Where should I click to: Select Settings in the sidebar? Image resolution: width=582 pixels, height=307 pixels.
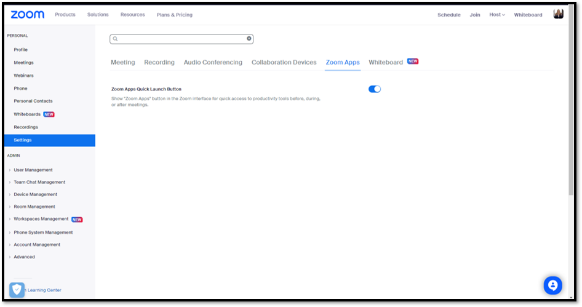tap(50, 140)
